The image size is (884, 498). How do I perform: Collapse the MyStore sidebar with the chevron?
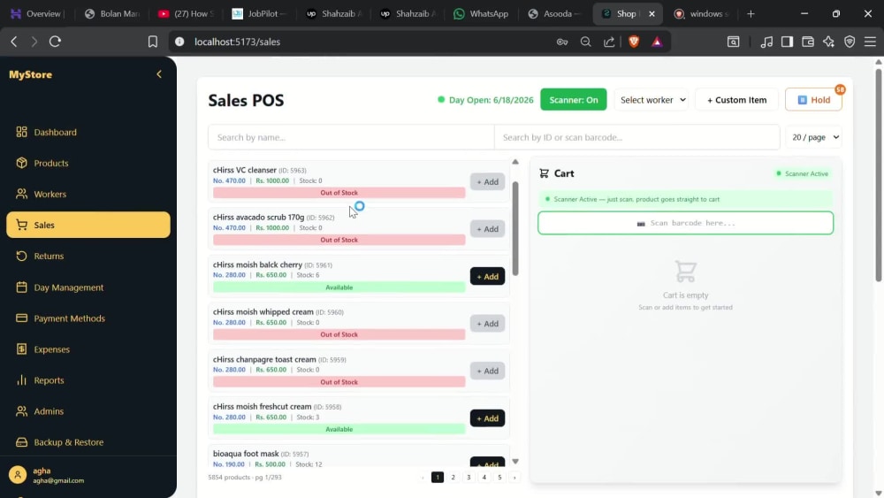click(x=159, y=74)
